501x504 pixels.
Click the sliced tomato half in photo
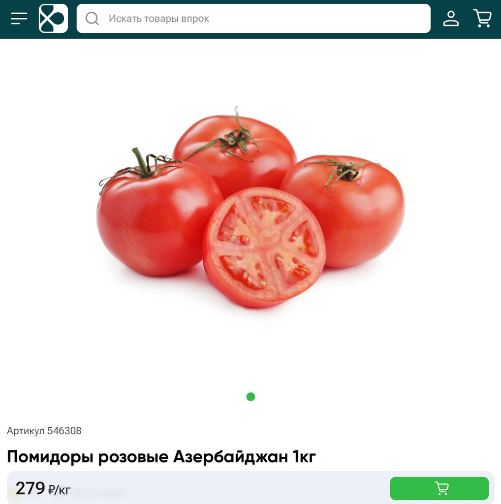point(264,247)
